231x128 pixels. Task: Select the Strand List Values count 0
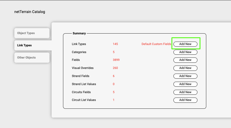click(114, 84)
